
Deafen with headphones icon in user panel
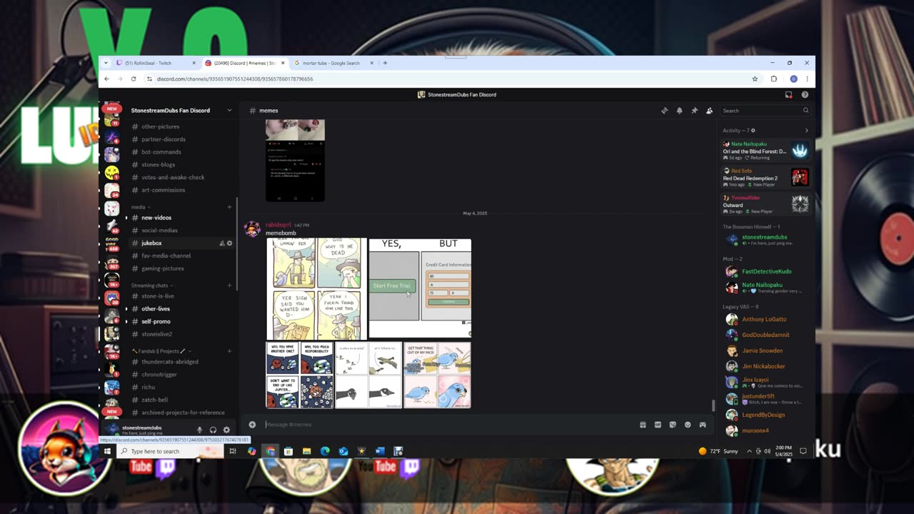pos(213,430)
